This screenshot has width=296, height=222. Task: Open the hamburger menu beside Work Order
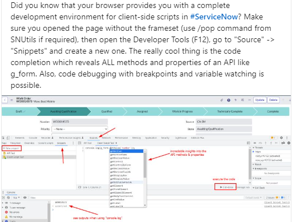click(11, 100)
